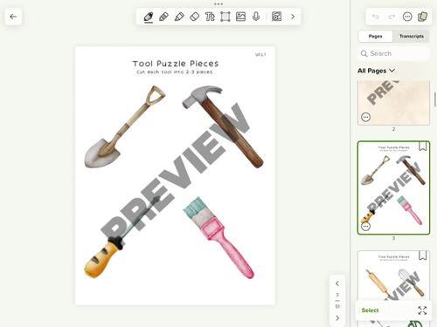Open the more options menu at top right
Image resolution: width=437 pixels, height=327 pixels.
click(407, 17)
